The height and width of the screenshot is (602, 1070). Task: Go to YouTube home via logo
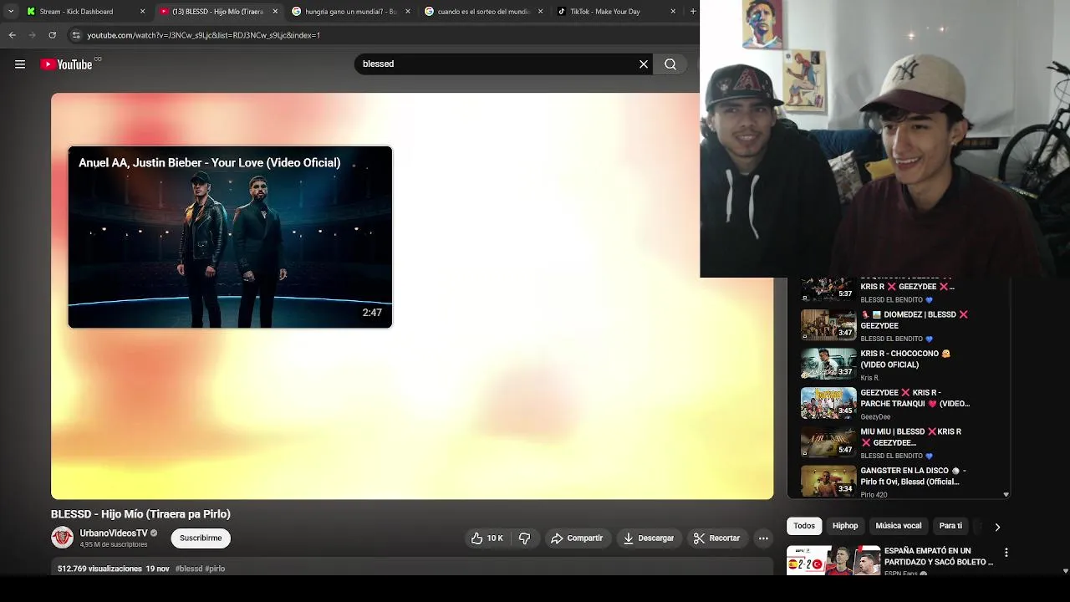(x=66, y=64)
